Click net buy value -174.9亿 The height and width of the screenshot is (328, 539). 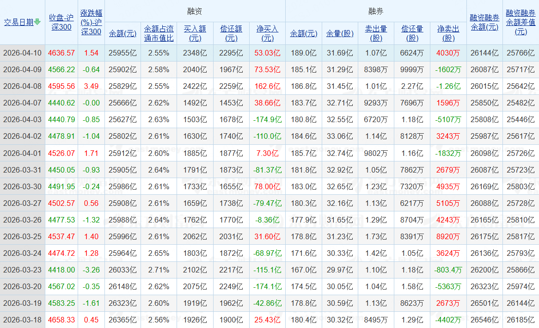pos(267,119)
